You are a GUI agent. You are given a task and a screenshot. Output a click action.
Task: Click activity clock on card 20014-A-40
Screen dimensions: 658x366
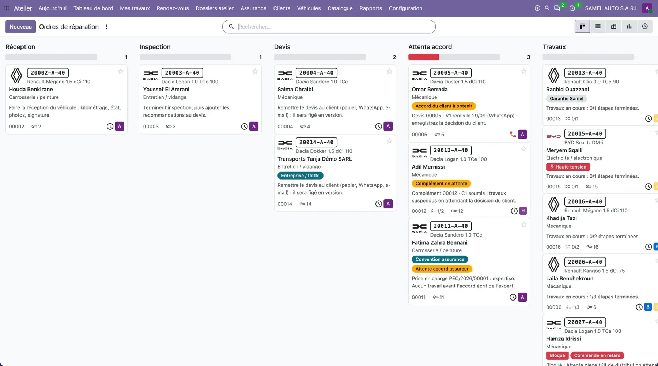point(379,204)
